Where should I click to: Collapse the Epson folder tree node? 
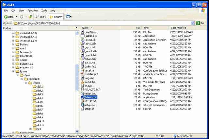tap(13, 71)
